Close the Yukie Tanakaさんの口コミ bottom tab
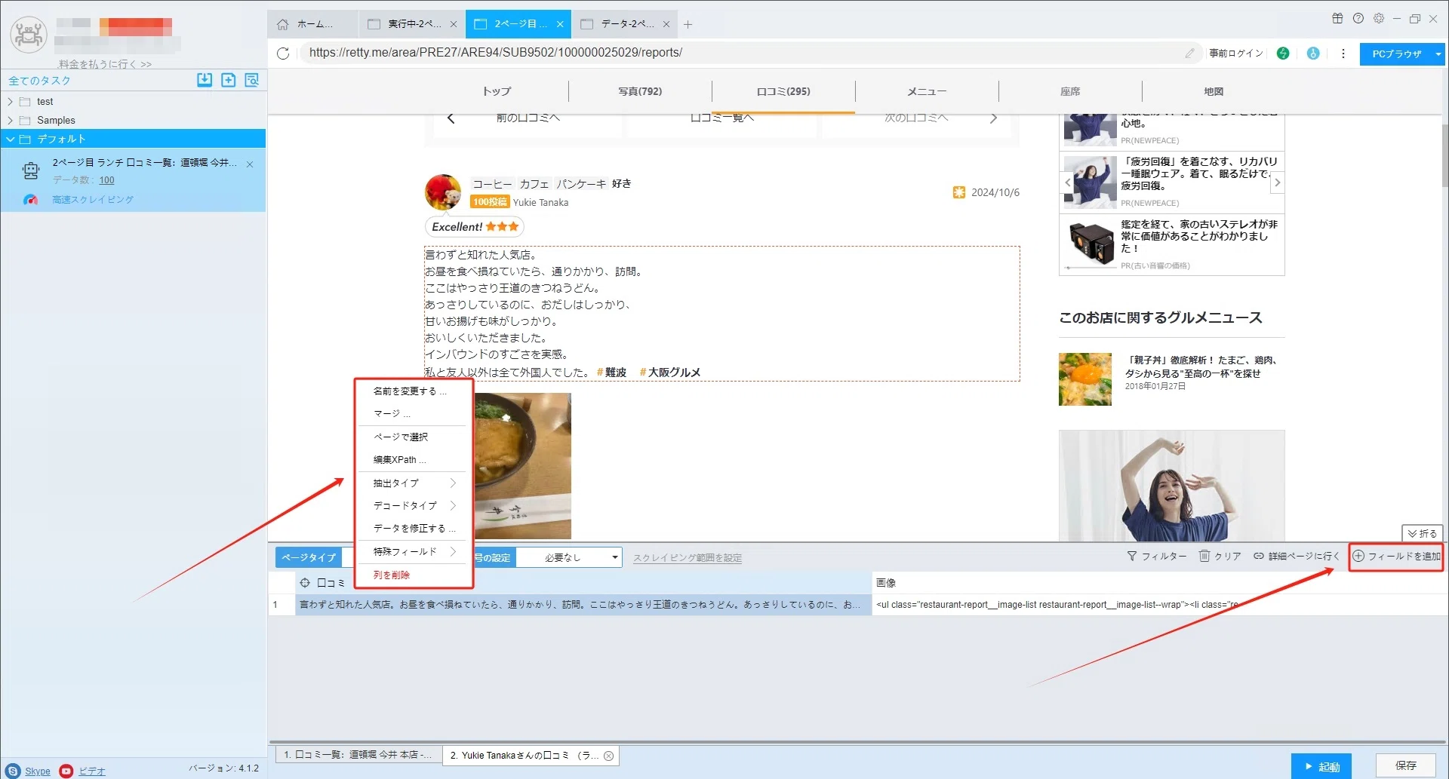1449x779 pixels. pyautogui.click(x=608, y=756)
